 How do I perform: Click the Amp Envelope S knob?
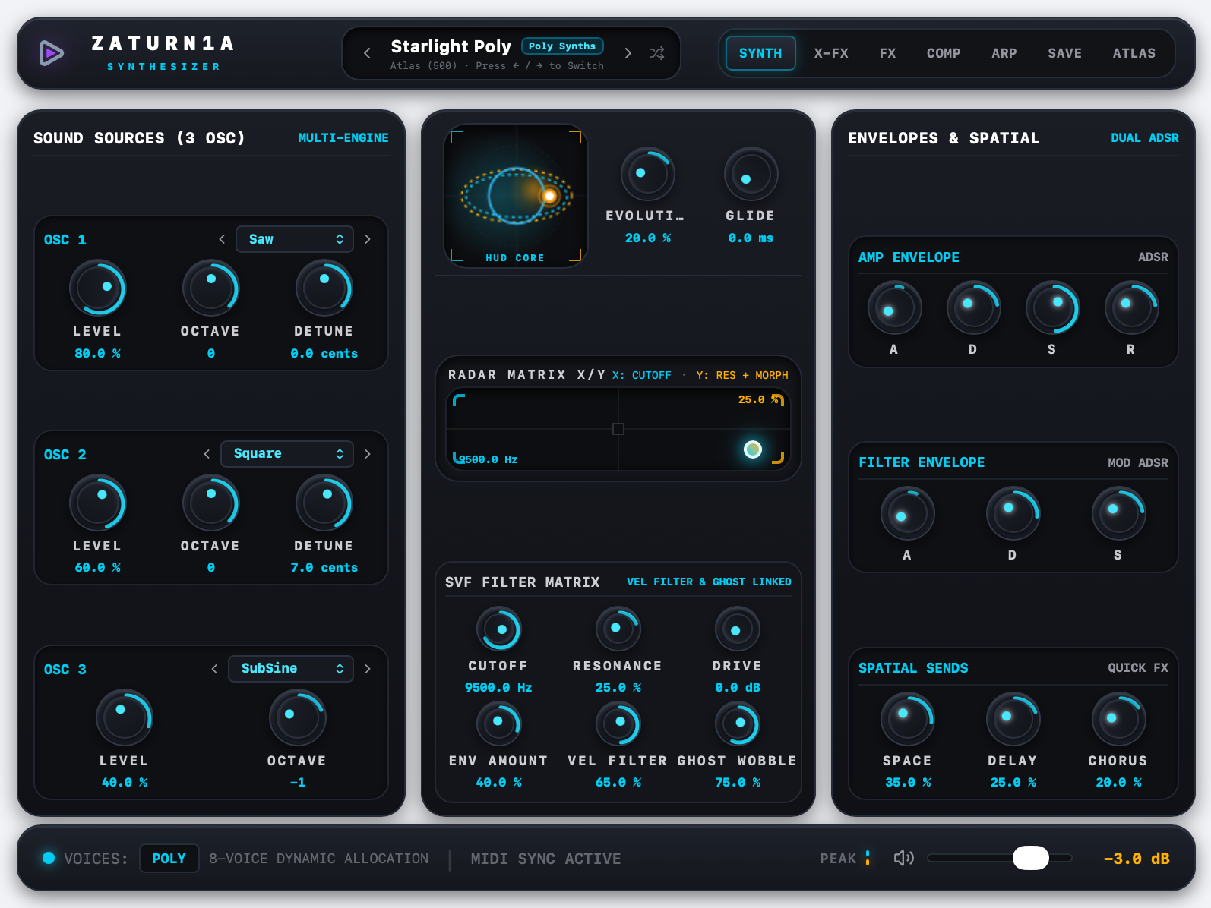click(x=1052, y=308)
